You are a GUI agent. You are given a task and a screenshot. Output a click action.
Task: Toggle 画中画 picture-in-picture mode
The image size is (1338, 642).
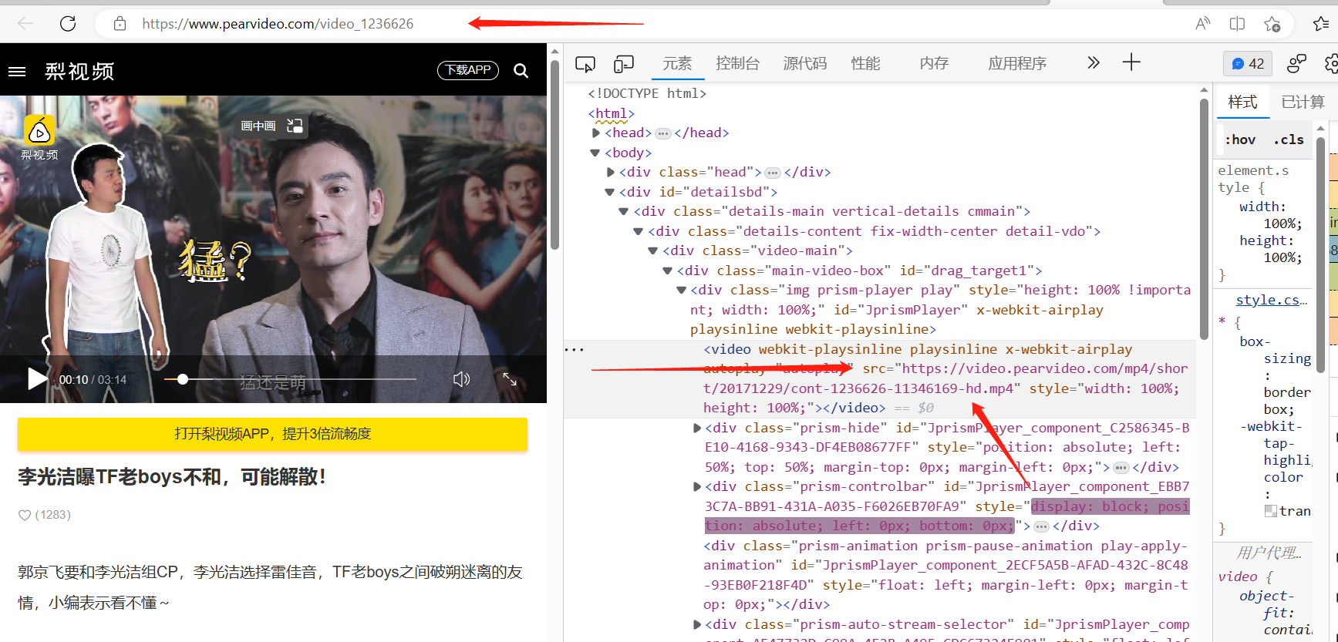[271, 126]
